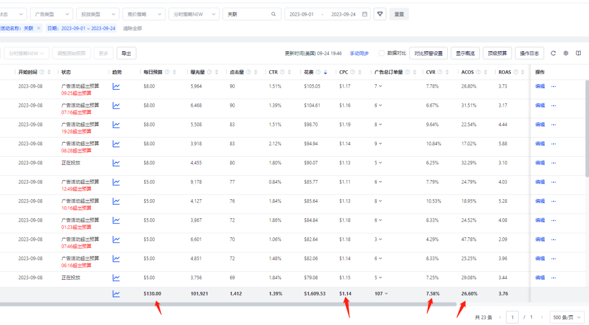Open more actions for the first row

[x=554, y=87]
